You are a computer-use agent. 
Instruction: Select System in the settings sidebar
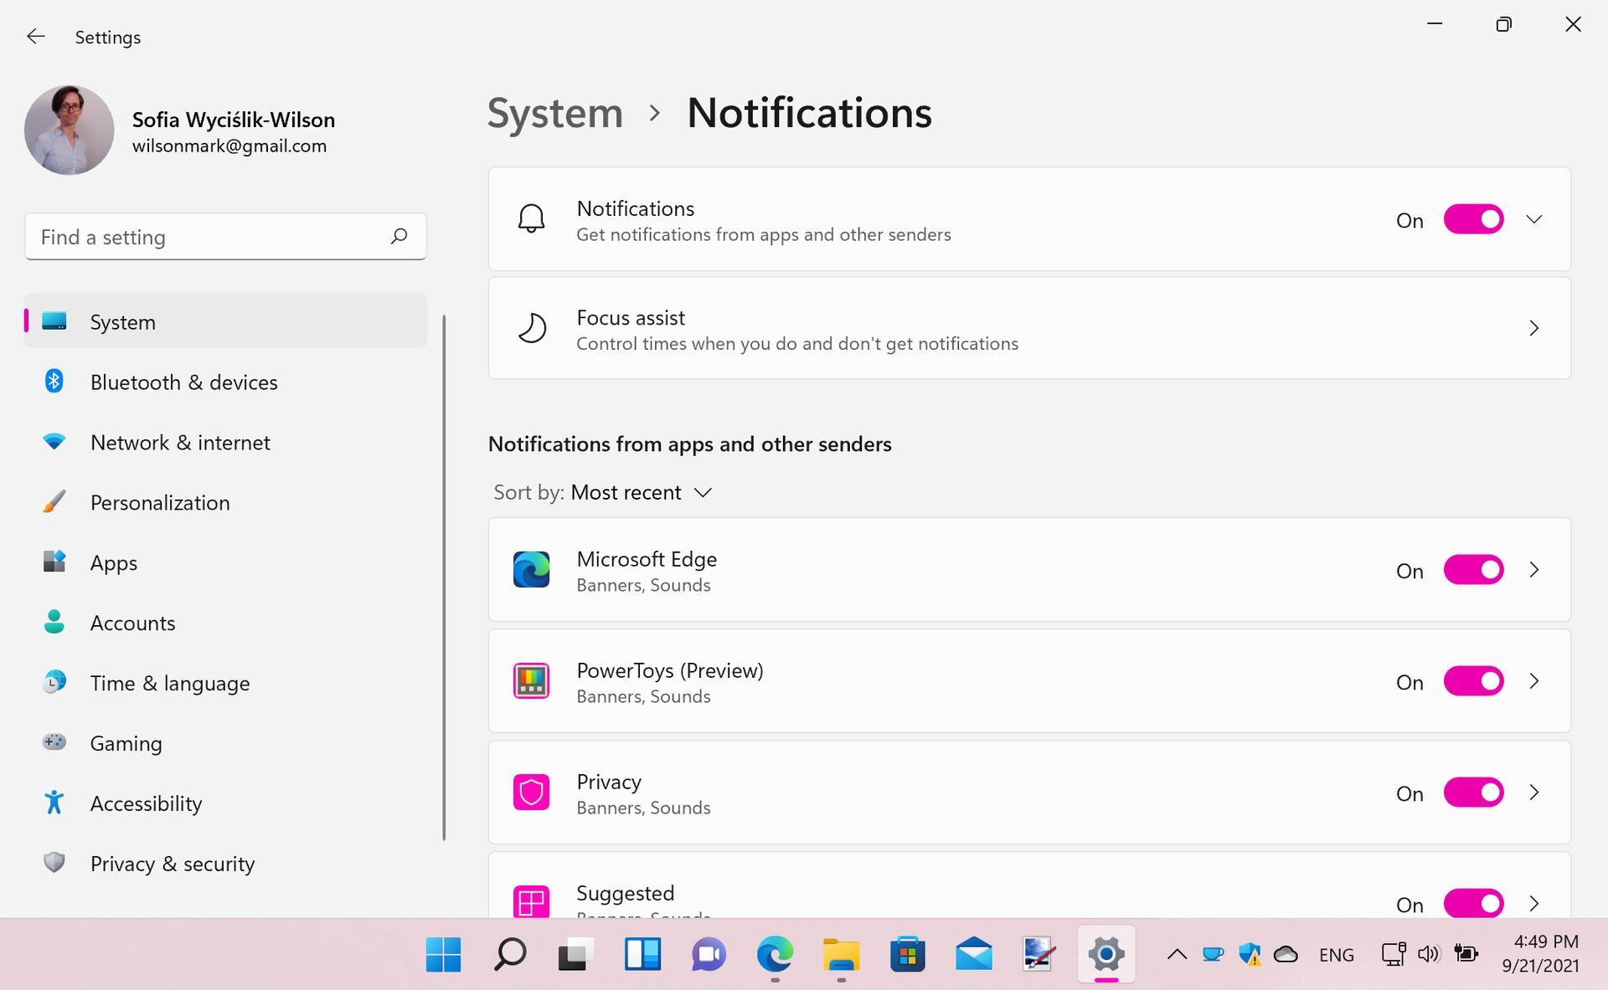122,321
